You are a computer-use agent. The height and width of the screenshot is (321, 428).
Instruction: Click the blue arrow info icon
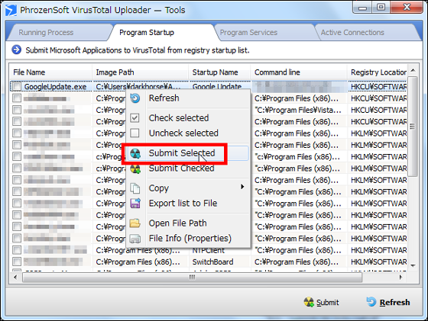[x=16, y=50]
